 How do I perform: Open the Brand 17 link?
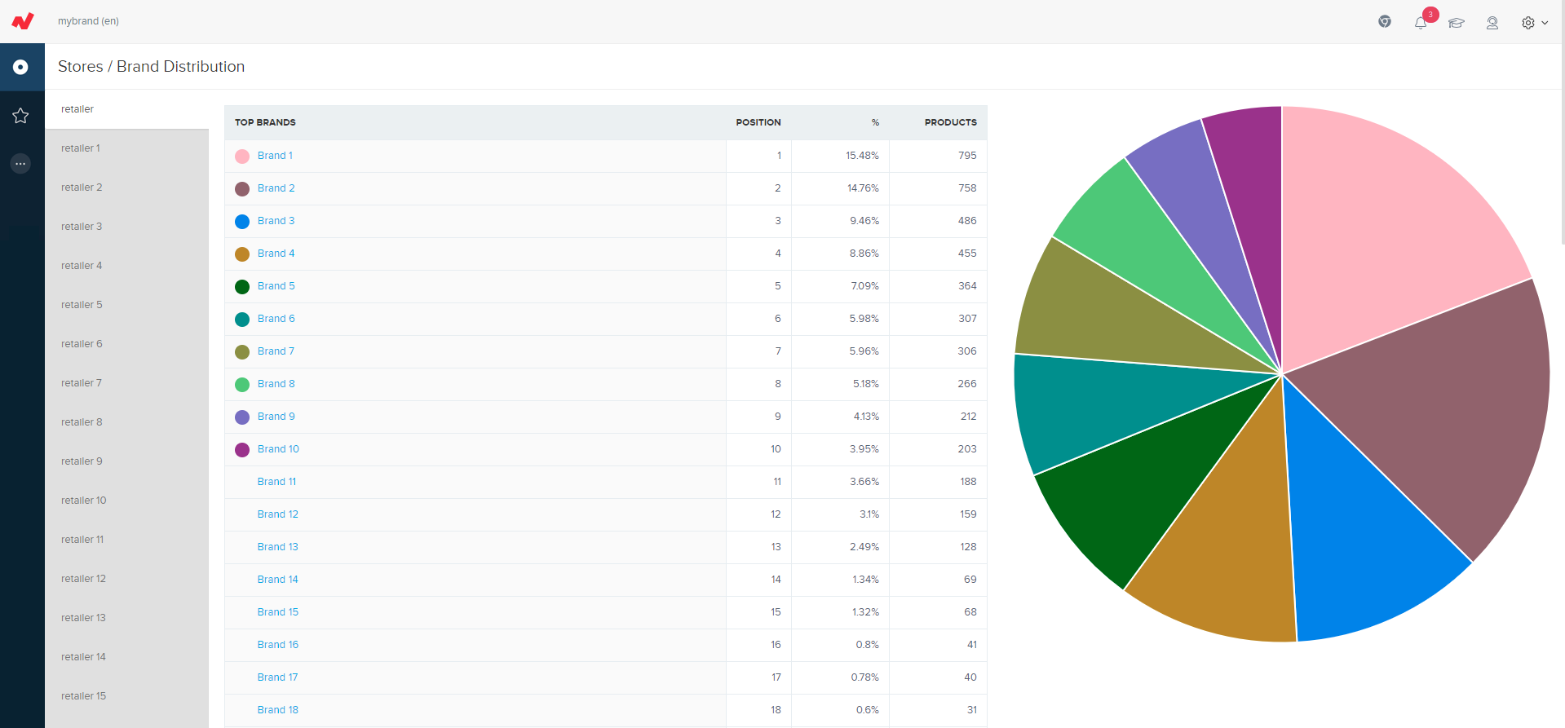click(x=277, y=677)
